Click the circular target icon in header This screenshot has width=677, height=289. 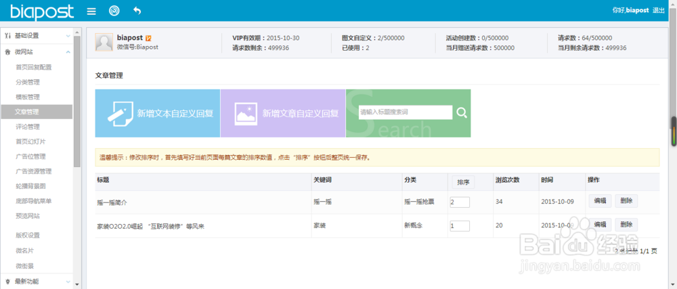114,11
